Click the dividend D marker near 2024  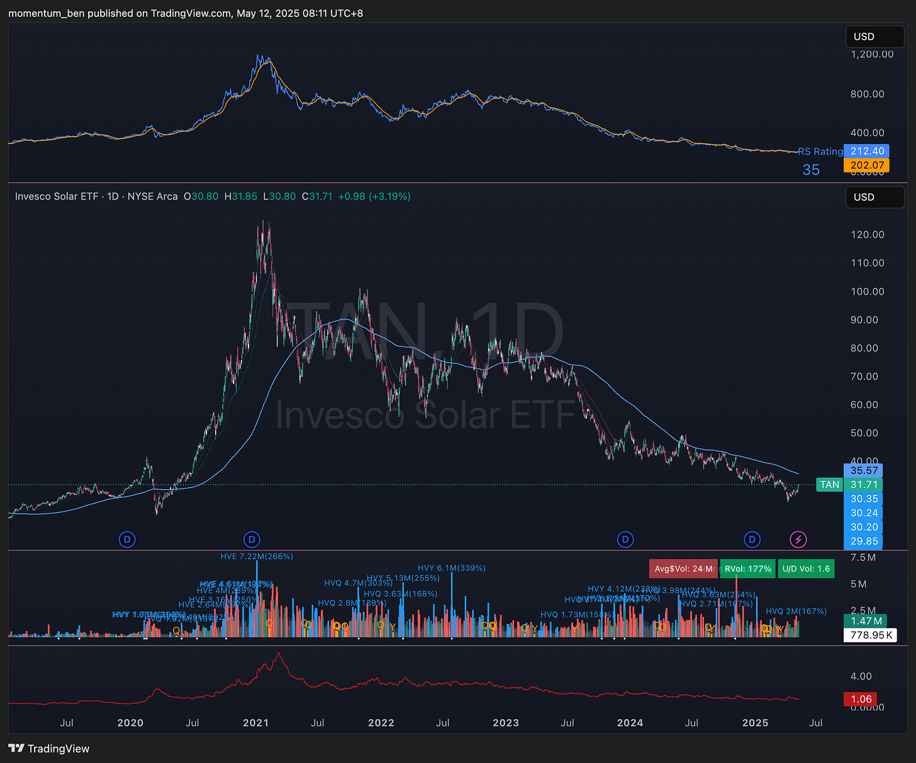pyautogui.click(x=625, y=540)
